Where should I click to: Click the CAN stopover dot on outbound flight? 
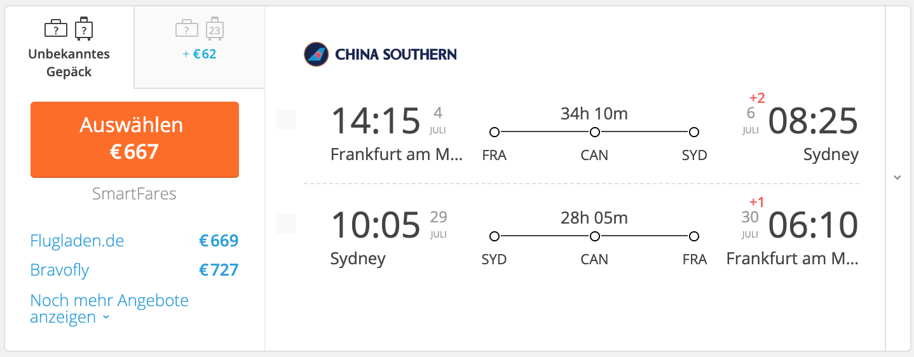[594, 132]
